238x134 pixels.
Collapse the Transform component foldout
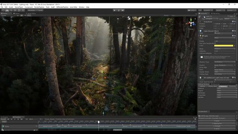[x=199, y=22]
